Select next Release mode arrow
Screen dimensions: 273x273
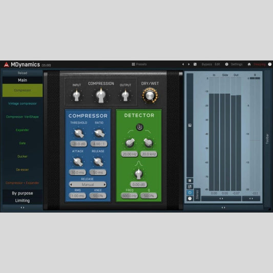tap(104, 184)
